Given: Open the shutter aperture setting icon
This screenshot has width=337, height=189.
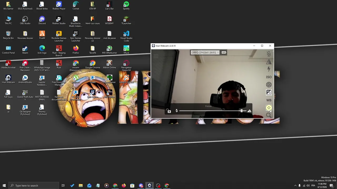Looking at the screenshot, I should (x=269, y=85).
